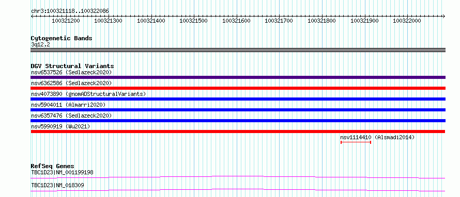This screenshot has width=460, height=197.
Task: Click the purple nsv6537526 variant bar
Action: pos(238,77)
